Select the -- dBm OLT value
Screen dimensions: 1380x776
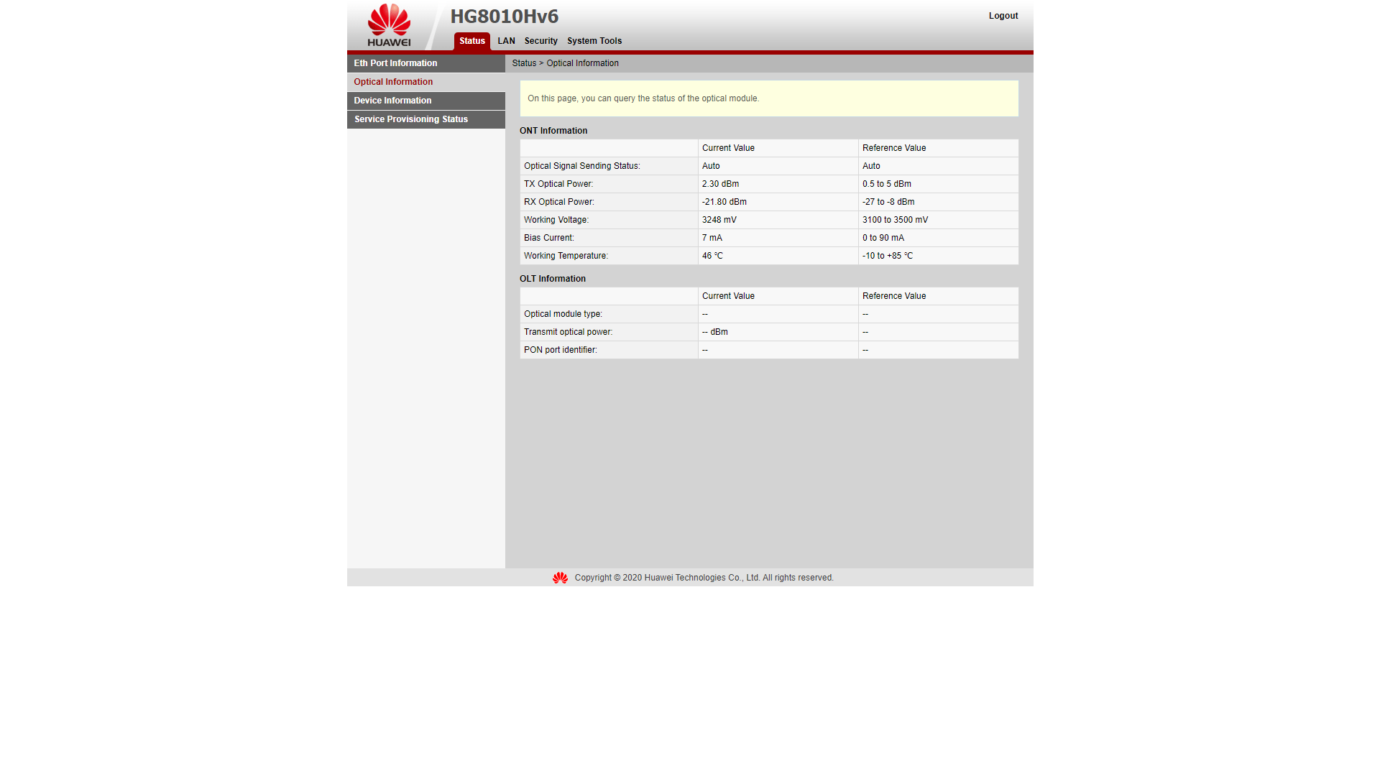pyautogui.click(x=715, y=332)
